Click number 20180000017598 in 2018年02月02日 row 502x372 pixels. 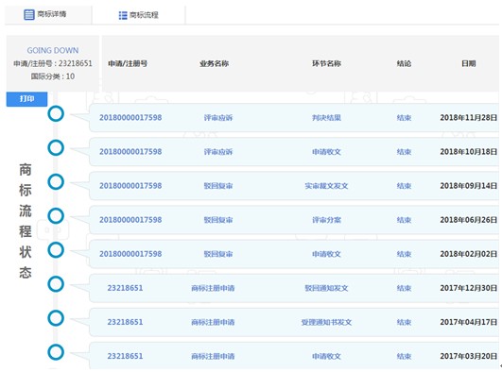[130, 254]
